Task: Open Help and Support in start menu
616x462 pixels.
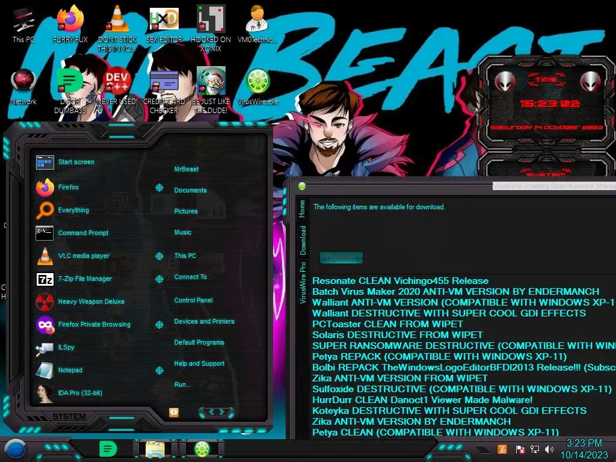Action: [x=199, y=364]
